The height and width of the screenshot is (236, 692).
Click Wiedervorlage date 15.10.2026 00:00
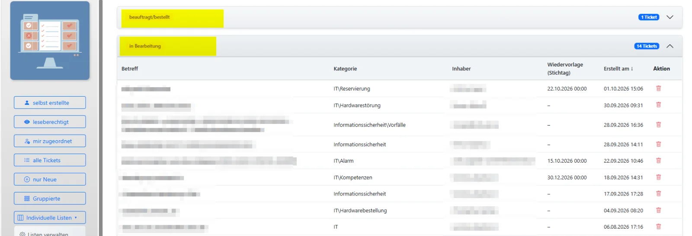(567, 161)
